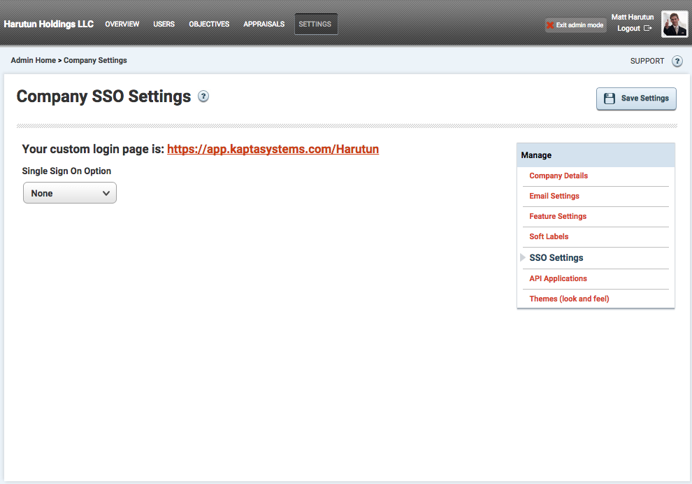Go back to Admin Home breadcrumb

tap(33, 60)
